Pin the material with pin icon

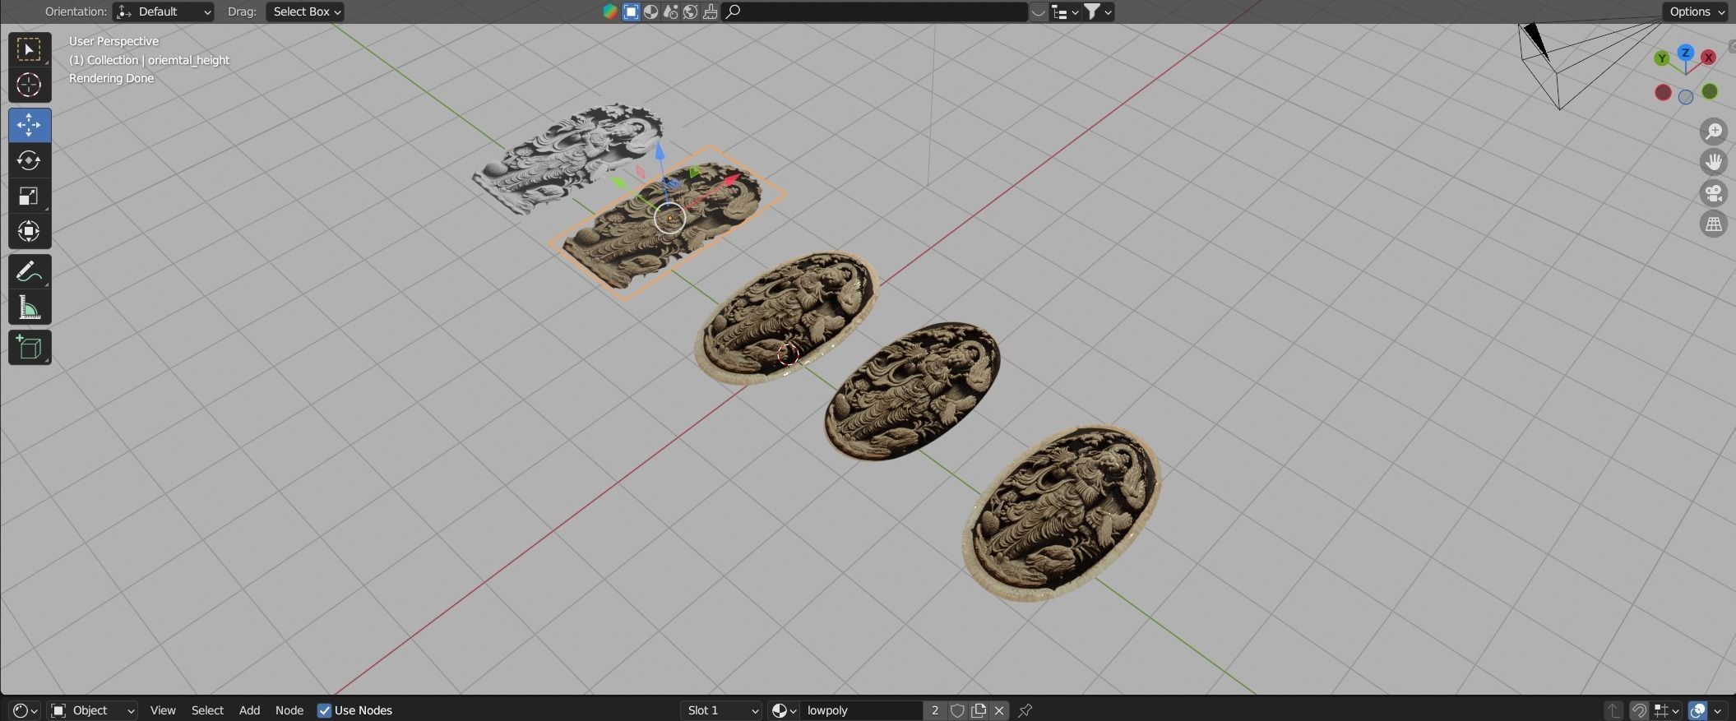click(x=1025, y=710)
